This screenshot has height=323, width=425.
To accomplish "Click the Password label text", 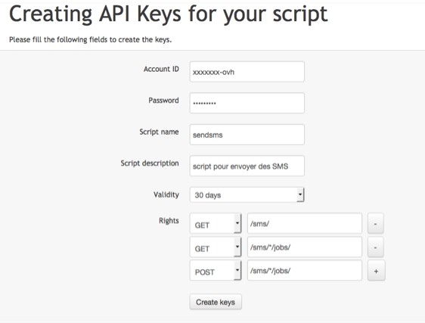I will (163, 101).
